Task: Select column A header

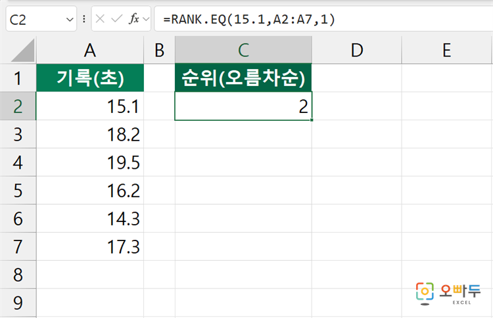Action: (90, 51)
